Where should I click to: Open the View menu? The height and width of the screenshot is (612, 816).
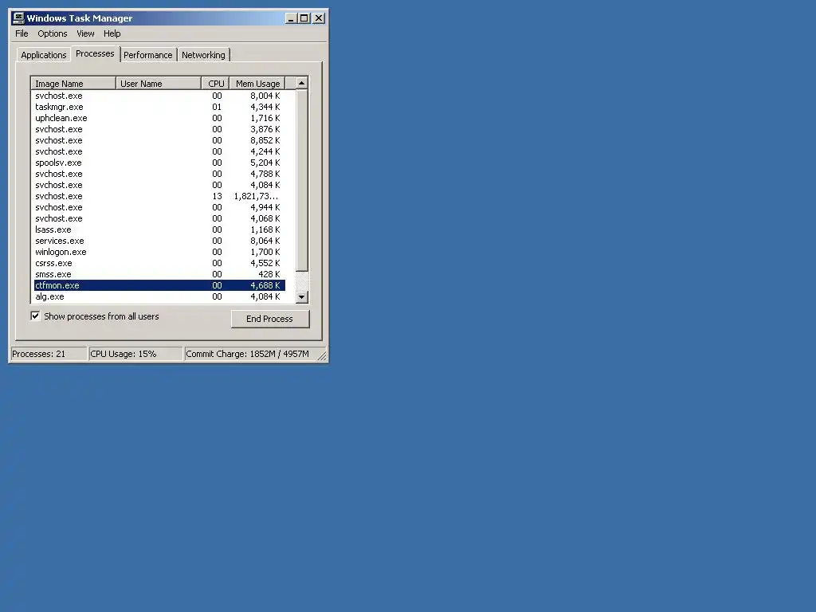(x=85, y=33)
